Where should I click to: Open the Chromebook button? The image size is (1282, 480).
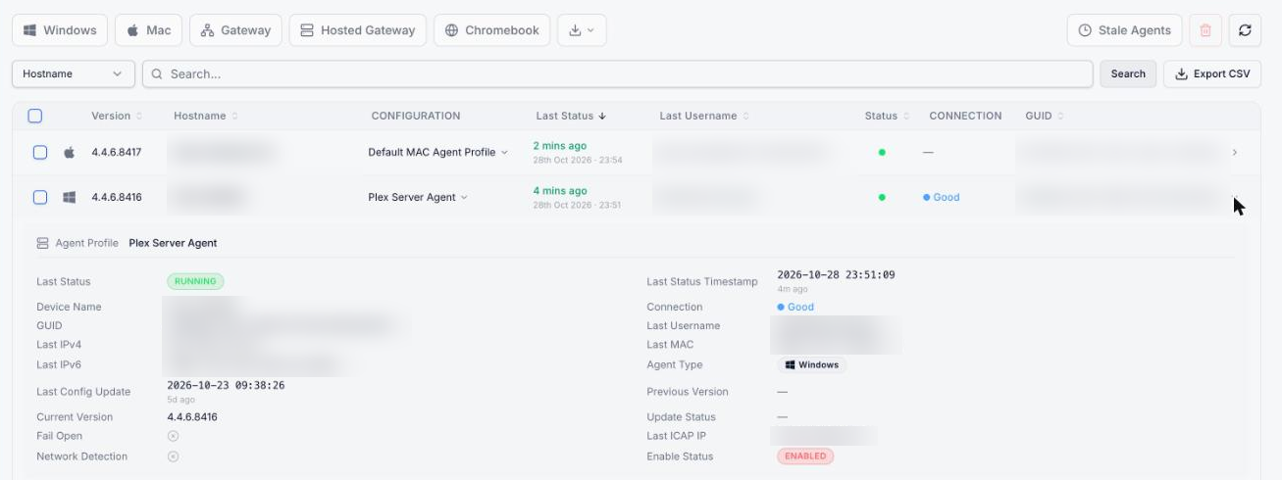pyautogui.click(x=491, y=30)
